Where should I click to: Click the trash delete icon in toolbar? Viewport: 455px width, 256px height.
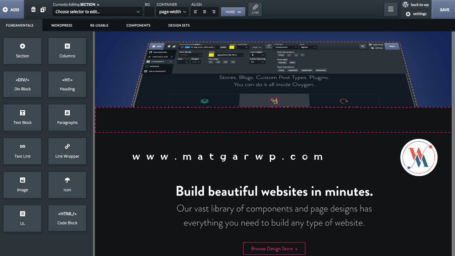[33, 10]
